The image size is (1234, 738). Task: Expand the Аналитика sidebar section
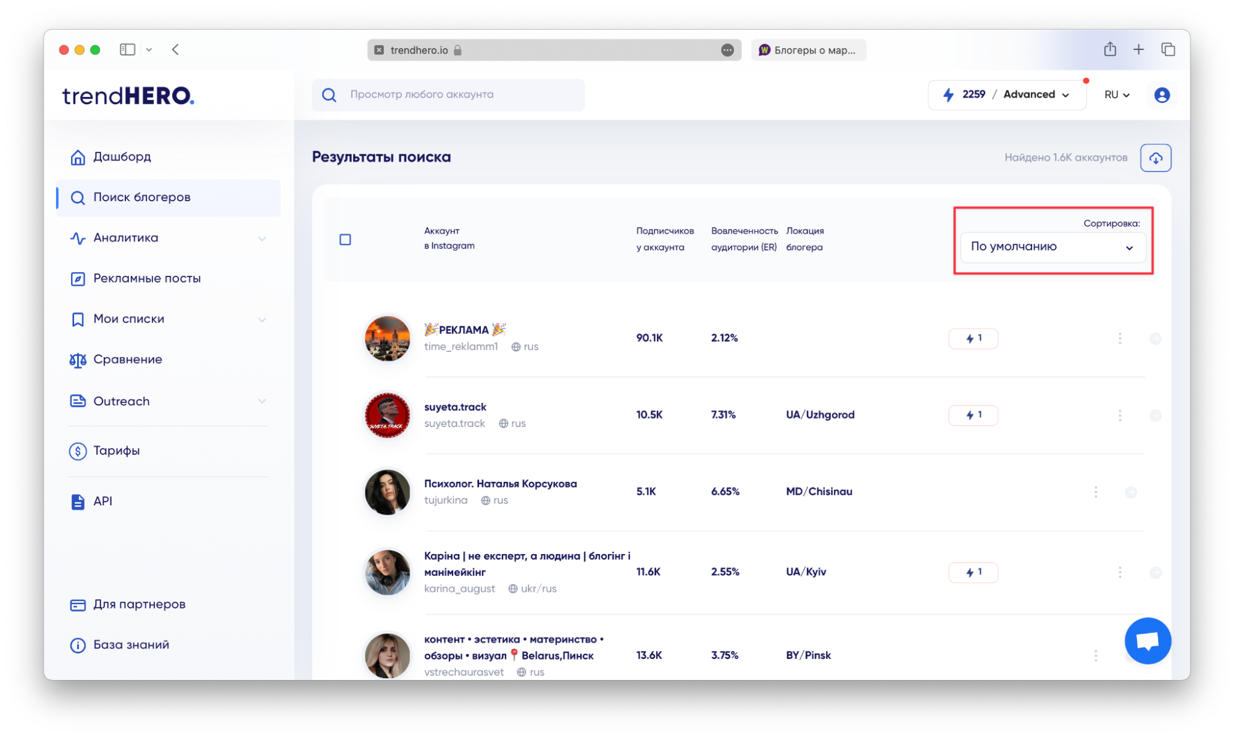tap(168, 238)
